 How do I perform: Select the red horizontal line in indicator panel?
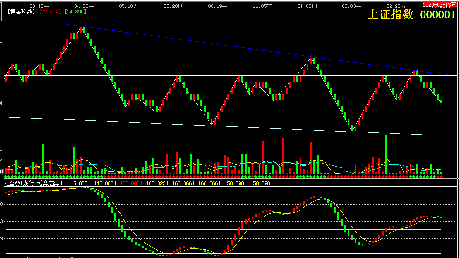click(x=223, y=201)
